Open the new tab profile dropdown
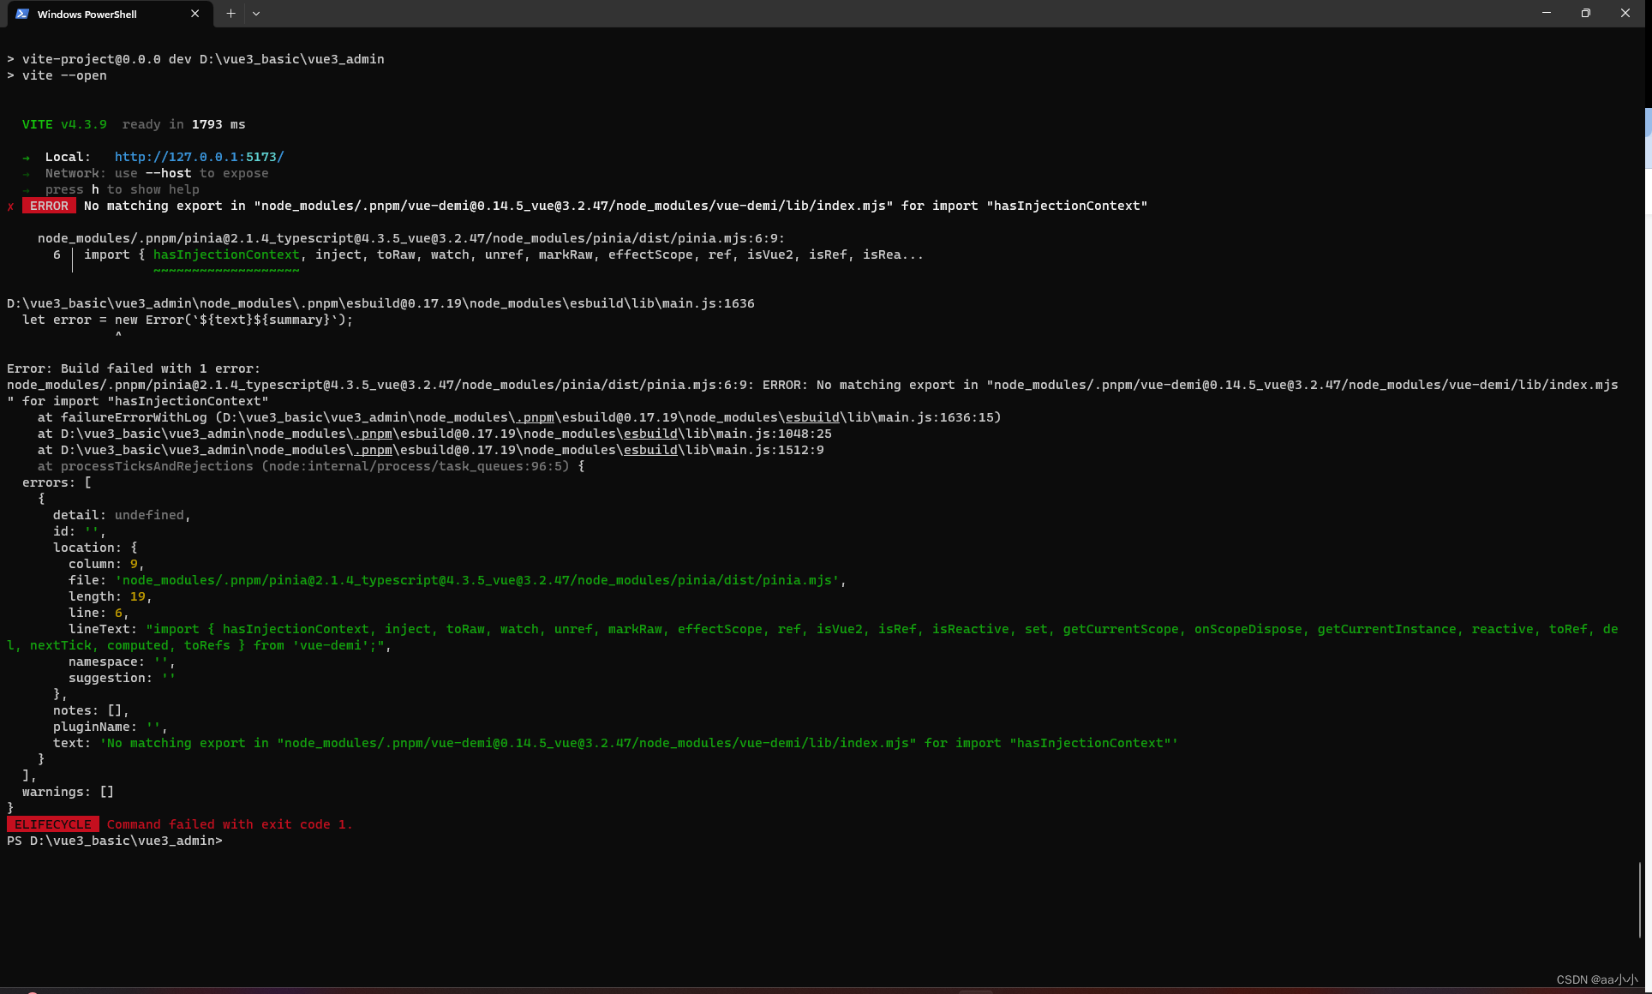 tap(256, 14)
